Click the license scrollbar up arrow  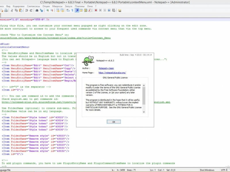pos(144,85)
